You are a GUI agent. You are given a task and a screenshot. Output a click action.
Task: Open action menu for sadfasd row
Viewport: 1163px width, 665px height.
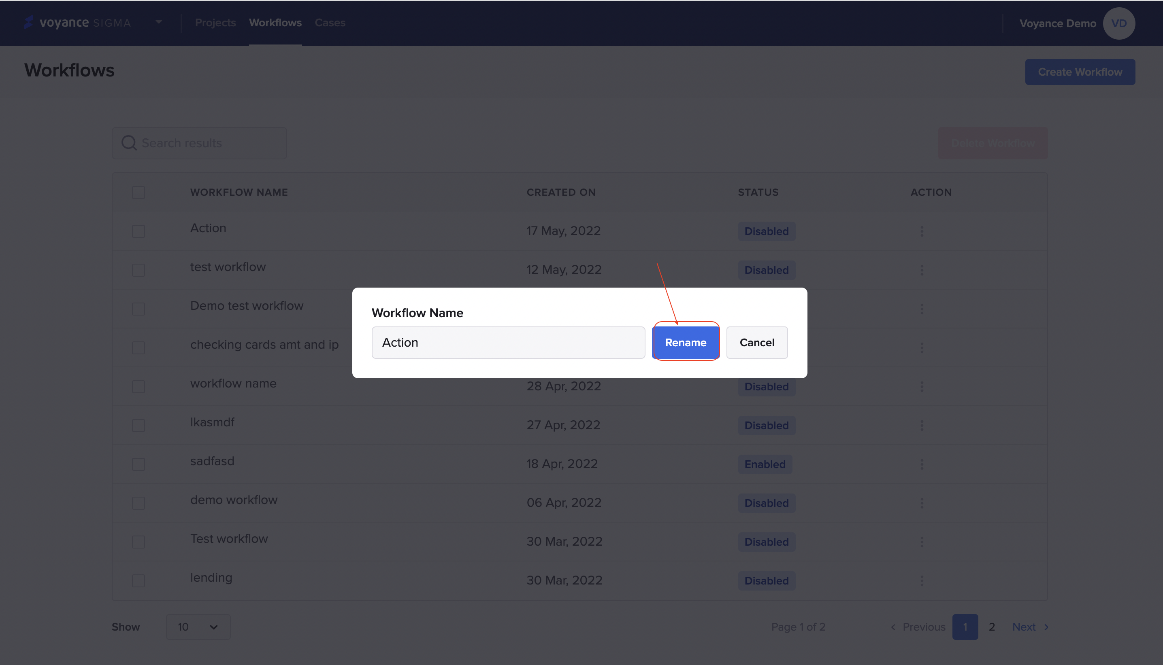point(922,464)
